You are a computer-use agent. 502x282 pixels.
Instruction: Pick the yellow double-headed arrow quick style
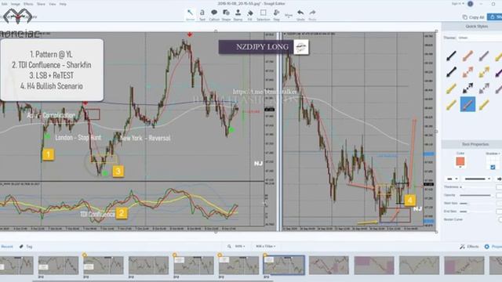484,72
